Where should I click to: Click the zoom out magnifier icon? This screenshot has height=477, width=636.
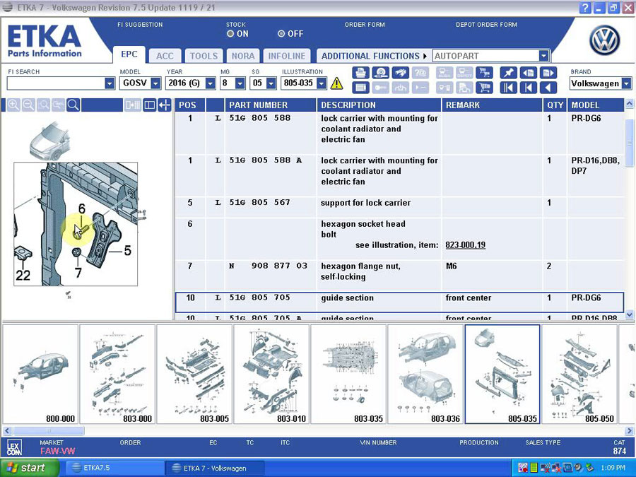28,105
